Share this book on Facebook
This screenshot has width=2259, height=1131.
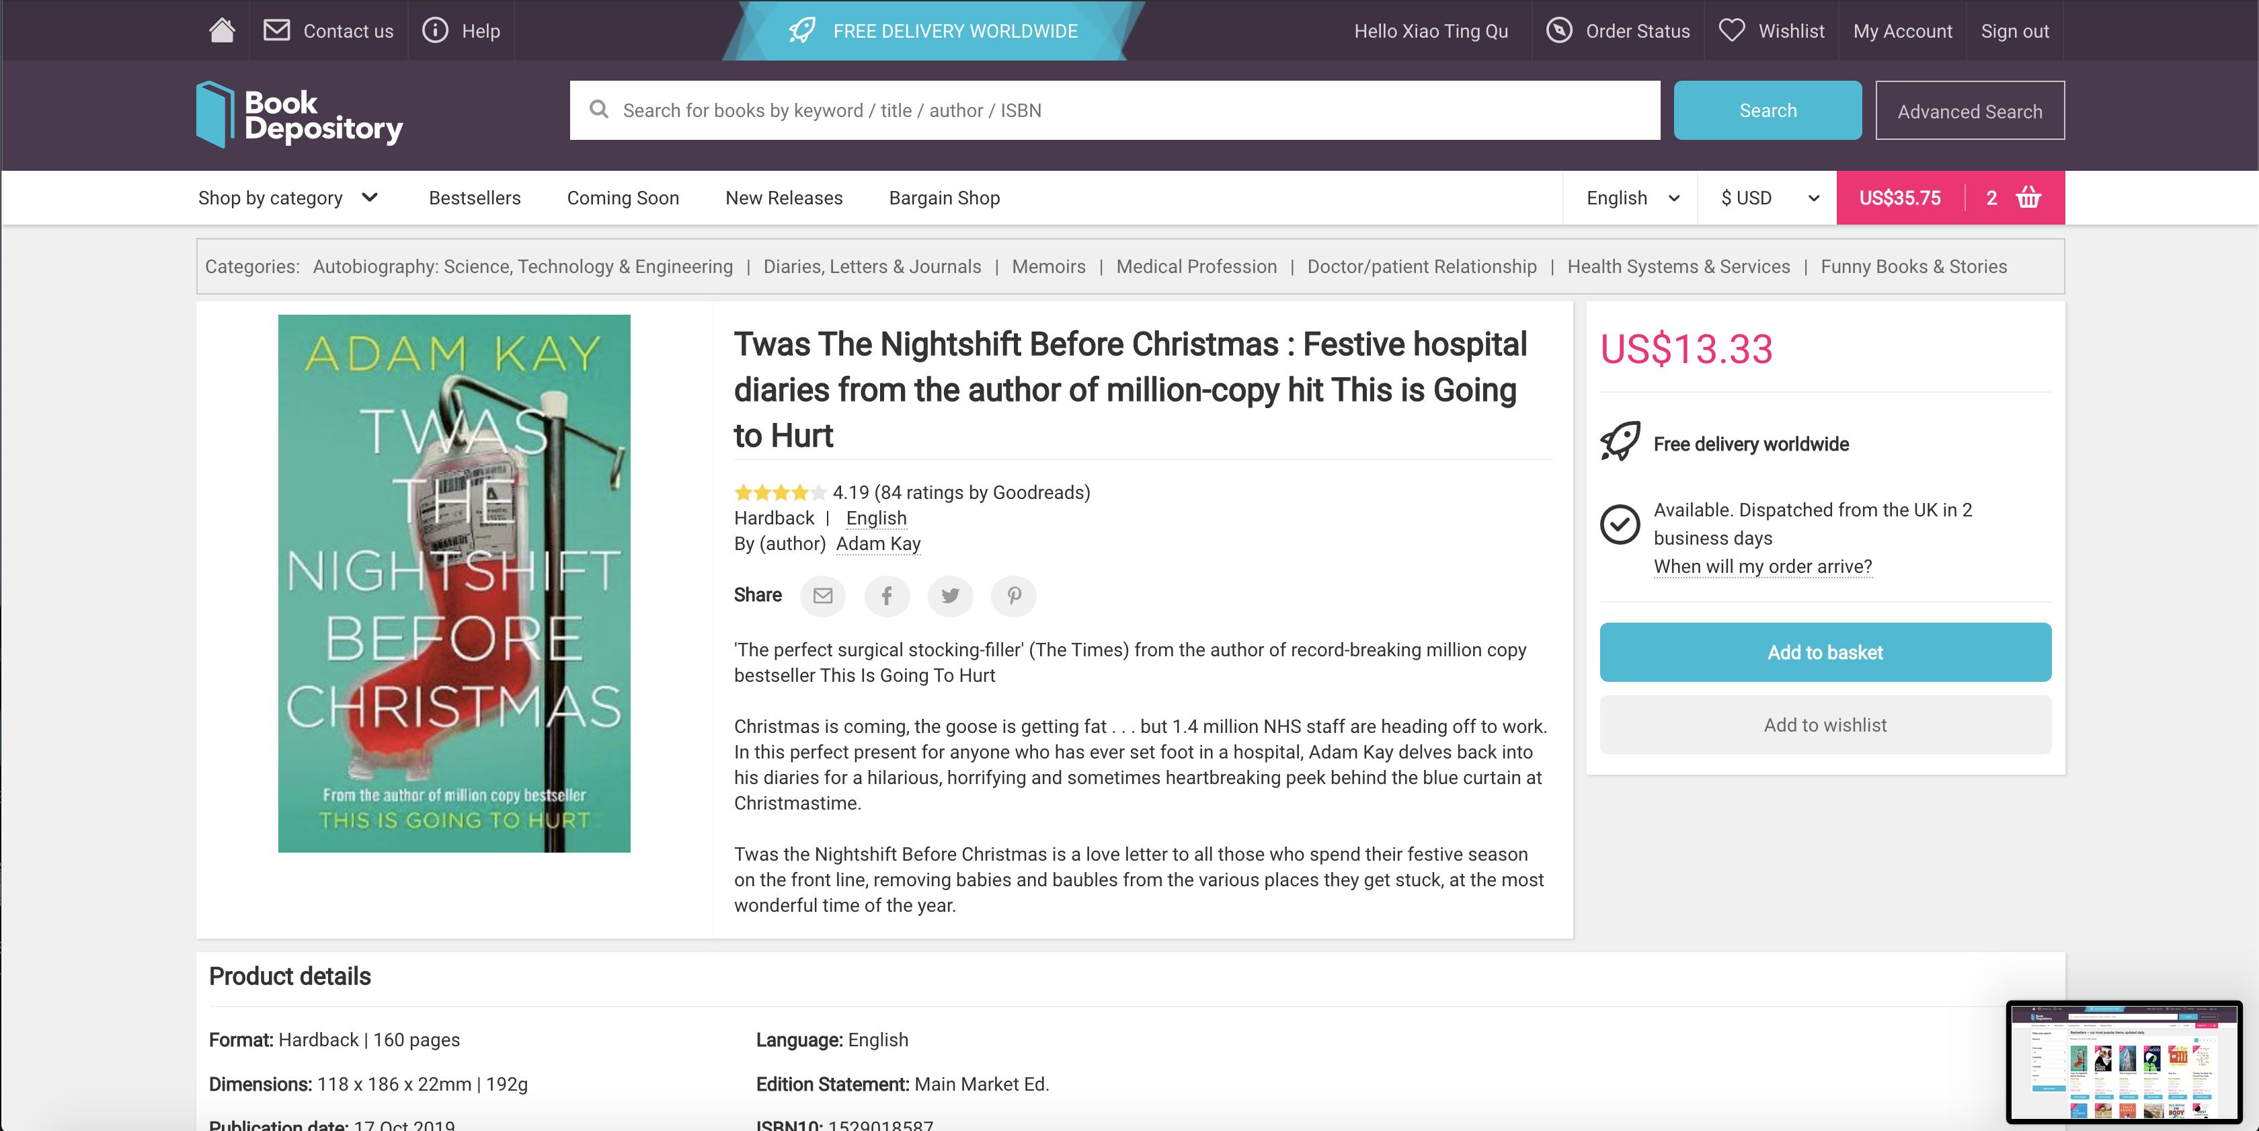pos(887,595)
